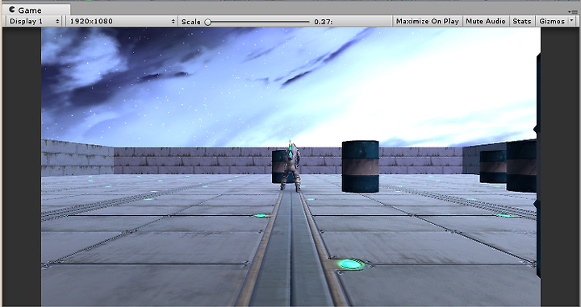581x307 pixels.
Task: Click the robot character in game view
Action: (x=290, y=167)
